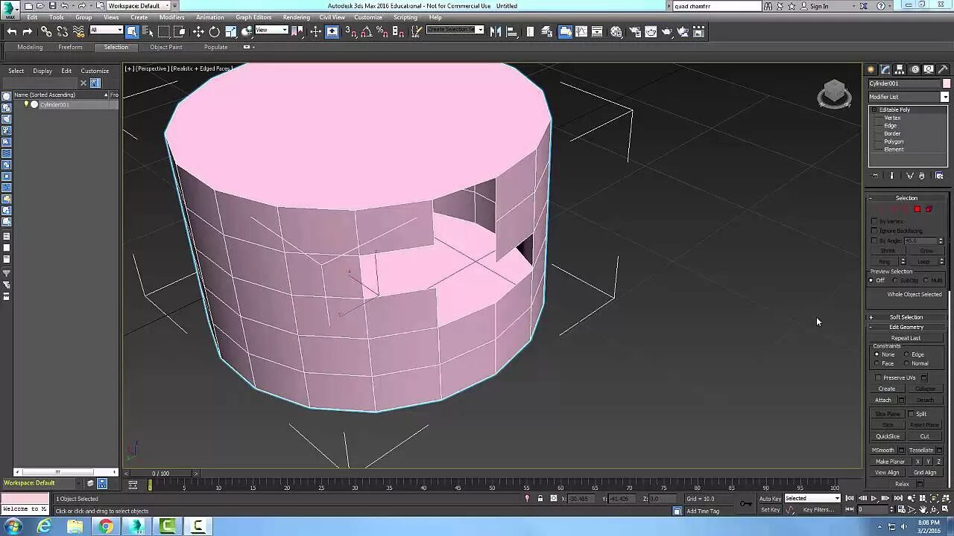Activate the Select Object tool
The width and height of the screenshot is (954, 536).
pos(132,31)
